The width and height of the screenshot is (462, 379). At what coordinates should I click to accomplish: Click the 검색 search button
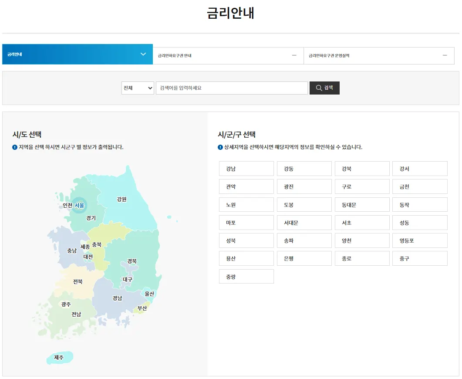tap(324, 88)
